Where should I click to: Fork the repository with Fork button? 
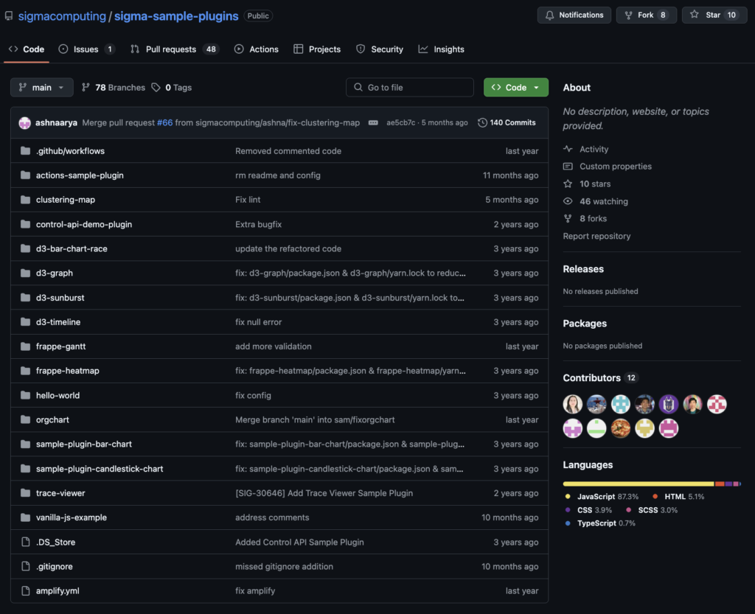pyautogui.click(x=646, y=15)
